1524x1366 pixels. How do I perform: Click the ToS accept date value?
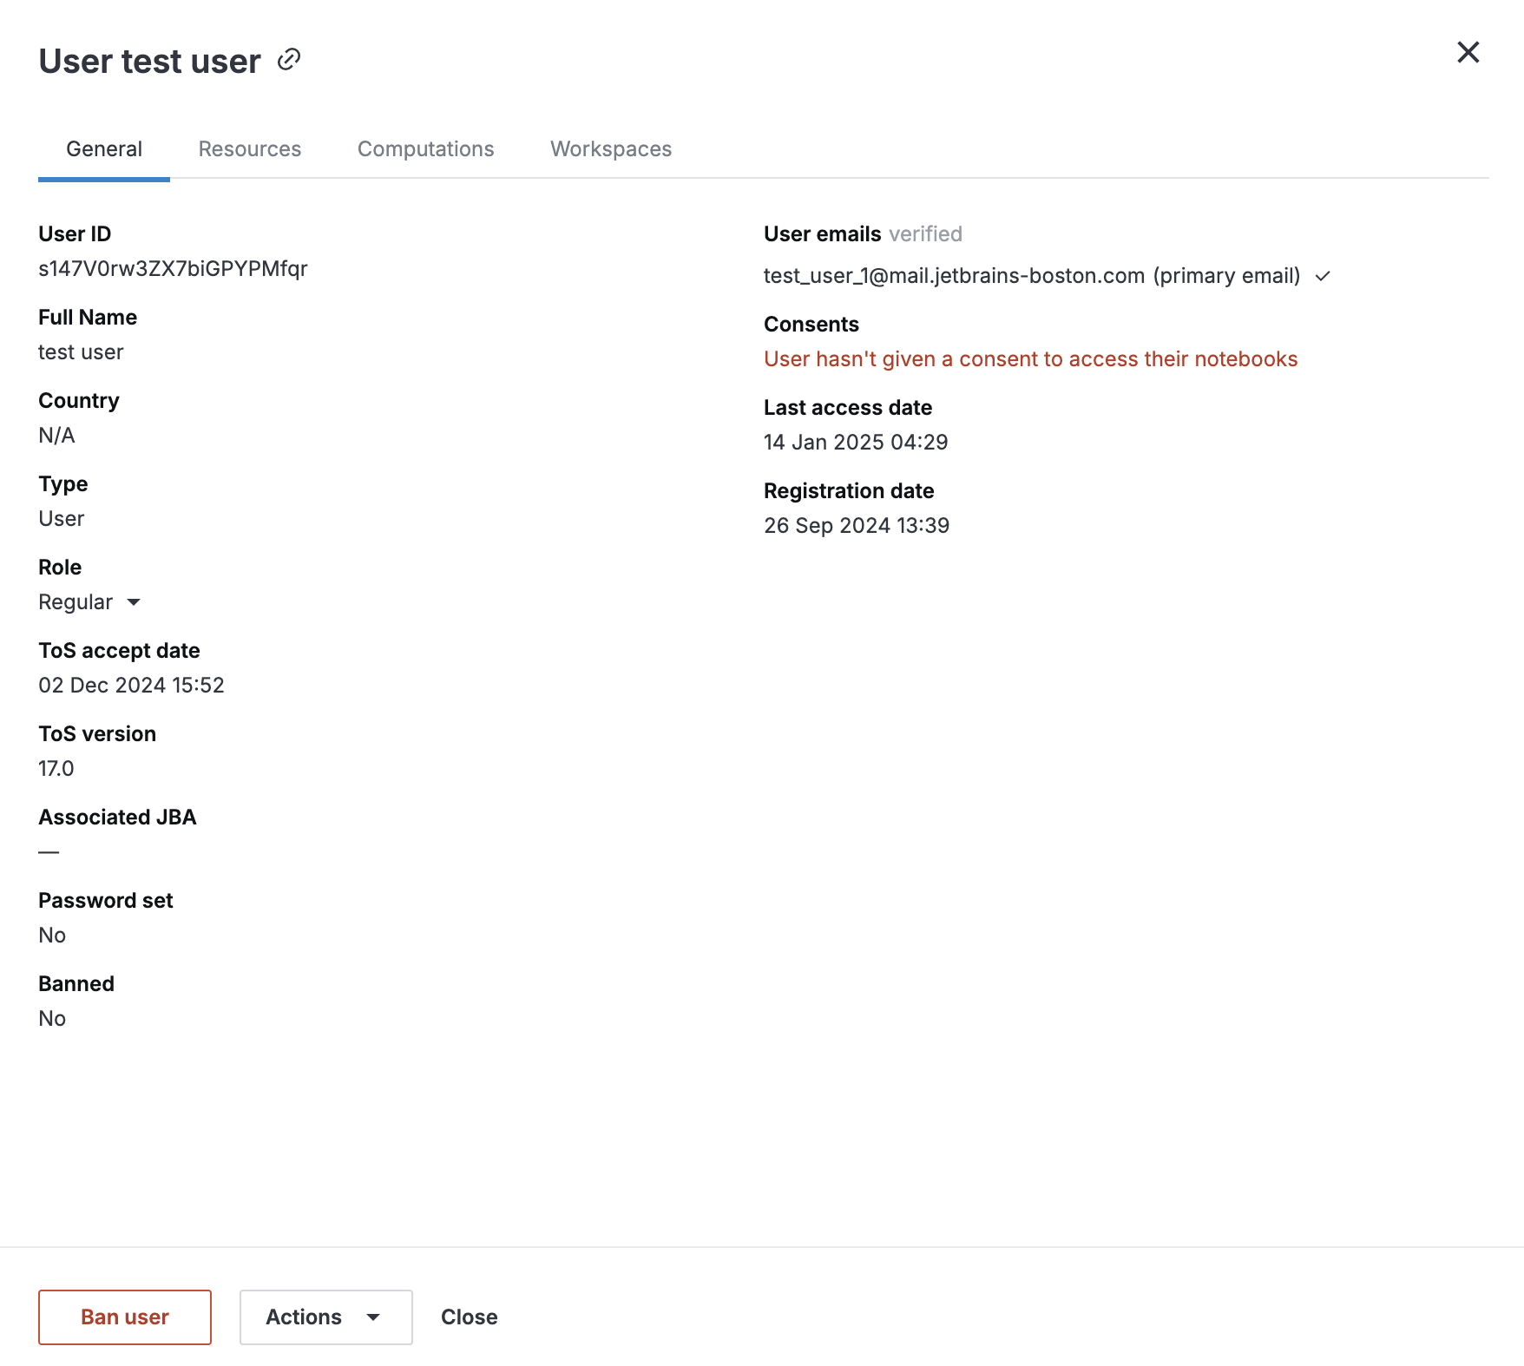coord(131,686)
